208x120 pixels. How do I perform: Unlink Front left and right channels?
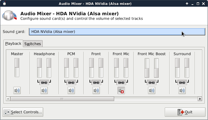96,83
